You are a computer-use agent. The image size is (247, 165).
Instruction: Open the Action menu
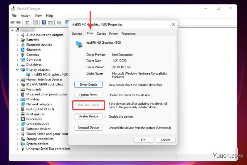26,15
